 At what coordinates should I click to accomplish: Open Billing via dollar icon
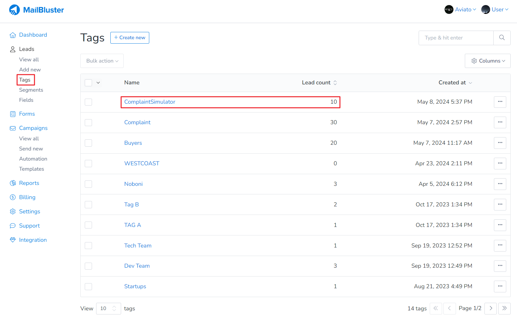coord(13,198)
